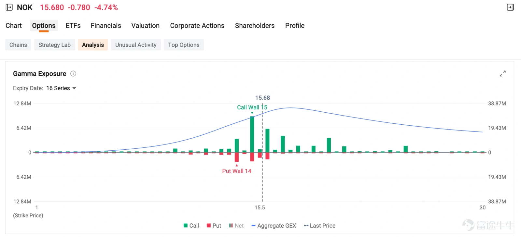
Task: View the Unusual Activity sub-tab
Action: coord(136,45)
